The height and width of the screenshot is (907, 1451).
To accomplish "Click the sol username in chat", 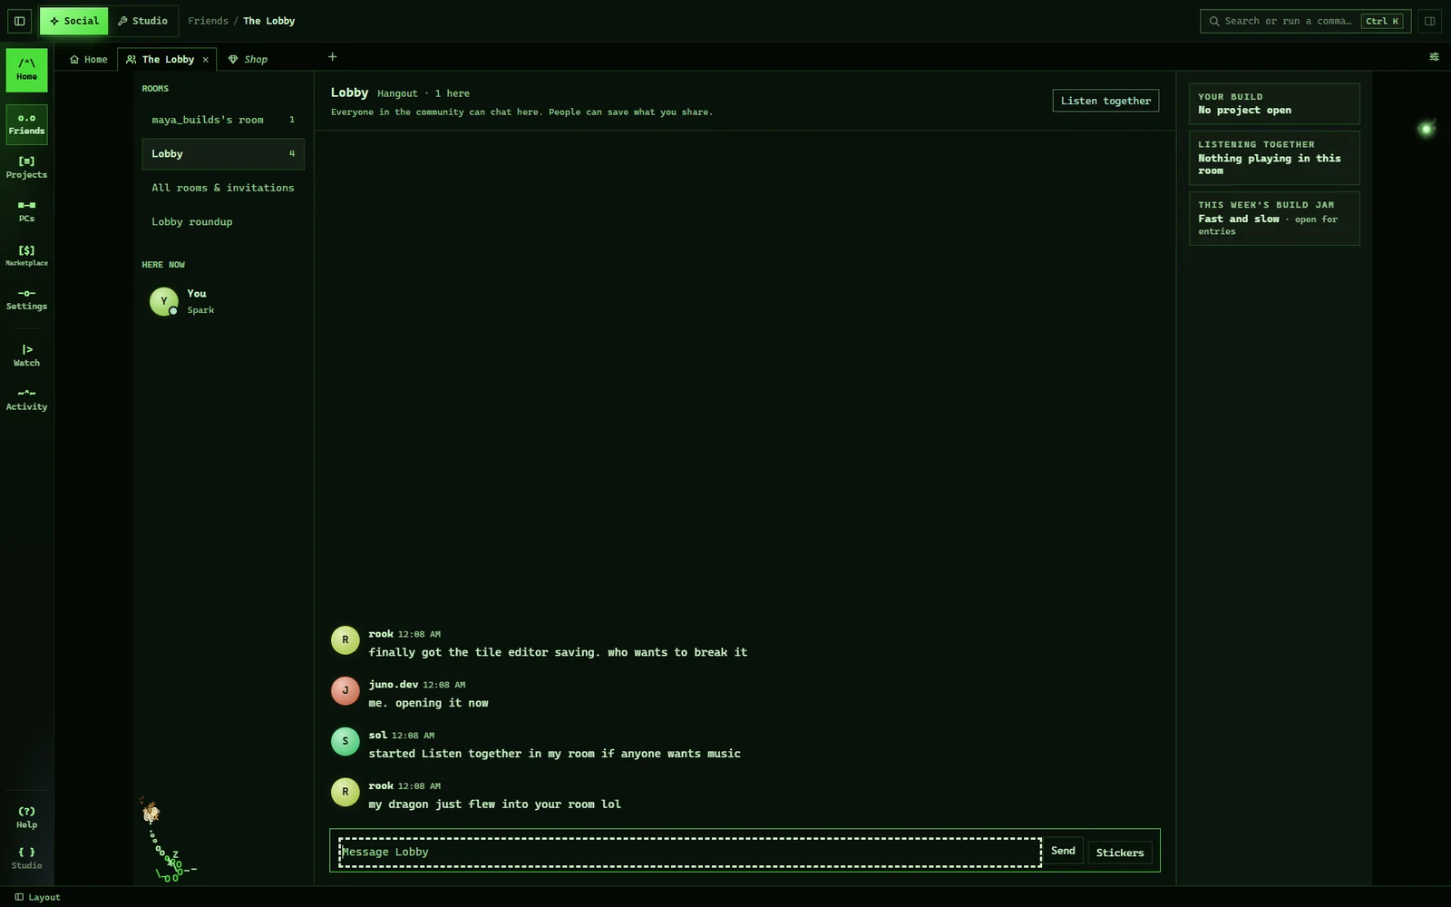I will 377,736.
